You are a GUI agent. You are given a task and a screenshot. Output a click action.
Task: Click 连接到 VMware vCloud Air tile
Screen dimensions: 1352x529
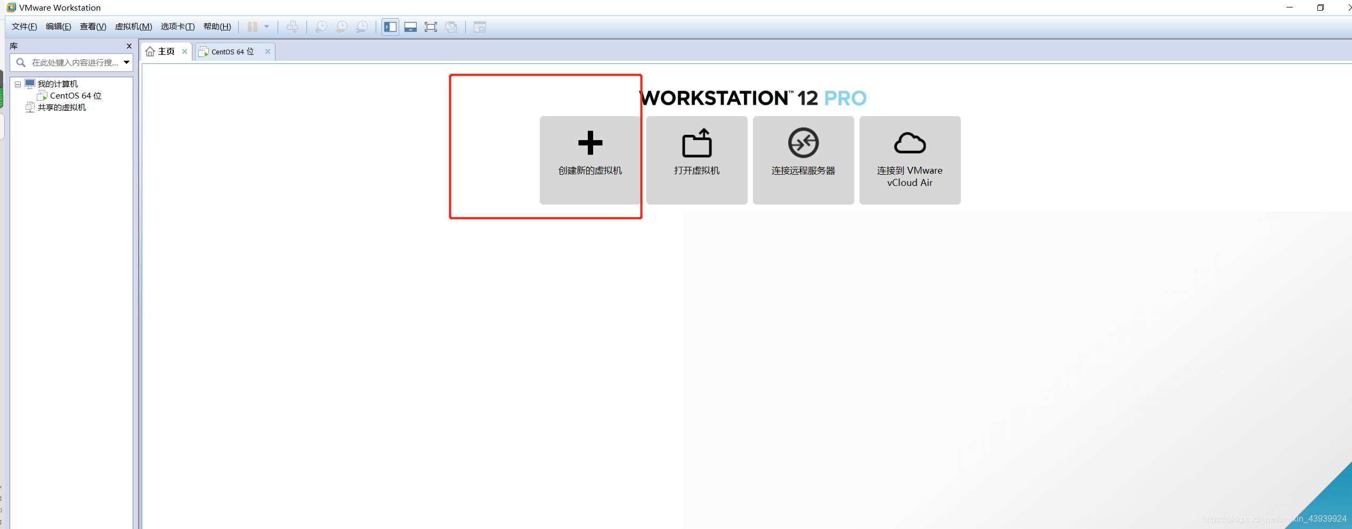910,160
